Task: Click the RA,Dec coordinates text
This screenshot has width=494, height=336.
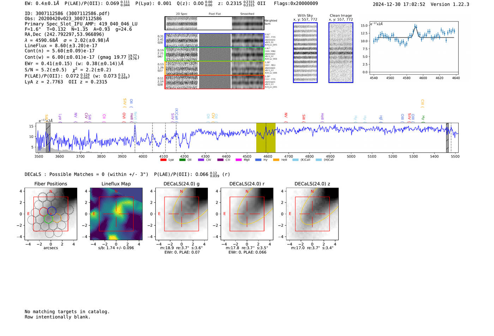Action: click(64, 34)
